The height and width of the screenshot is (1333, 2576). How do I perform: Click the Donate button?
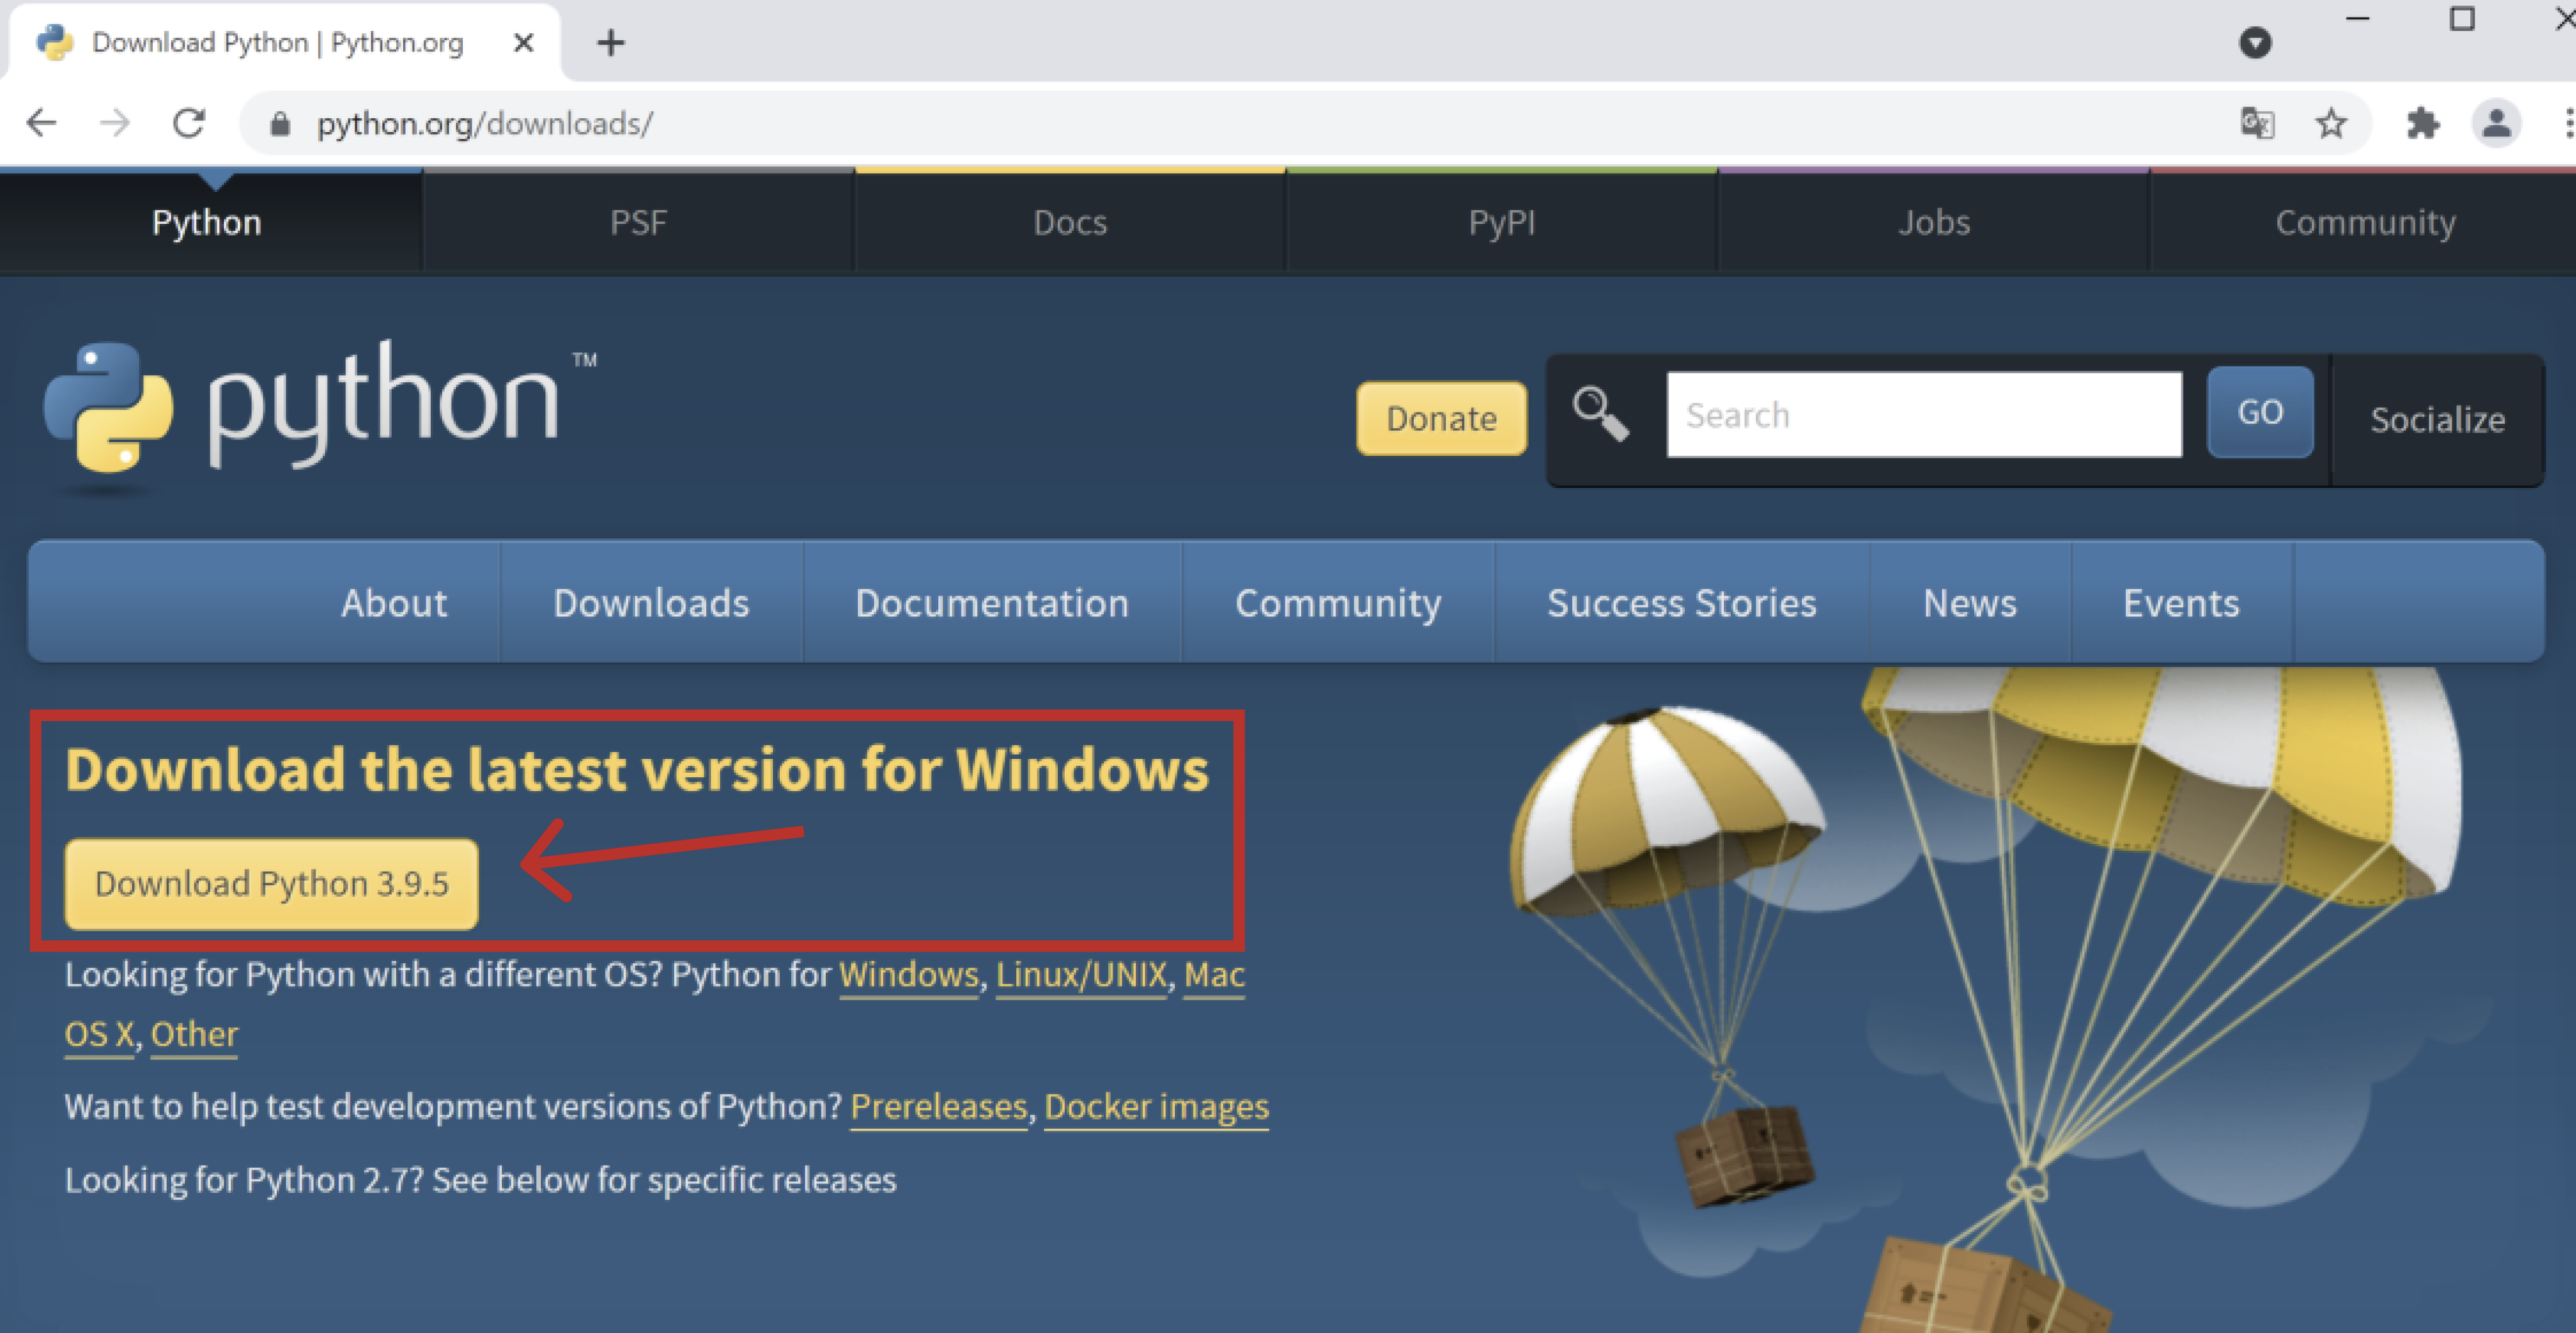click(1441, 418)
